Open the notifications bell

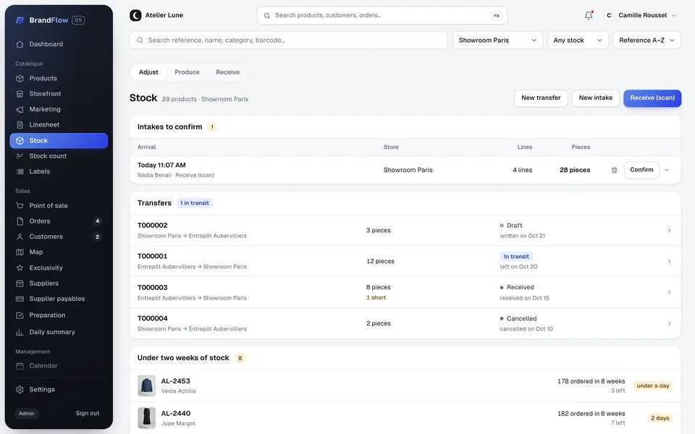(588, 15)
